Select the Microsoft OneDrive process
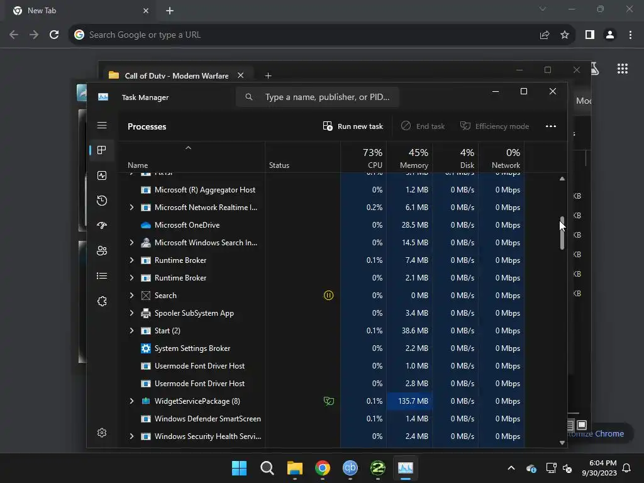 (323, 225)
